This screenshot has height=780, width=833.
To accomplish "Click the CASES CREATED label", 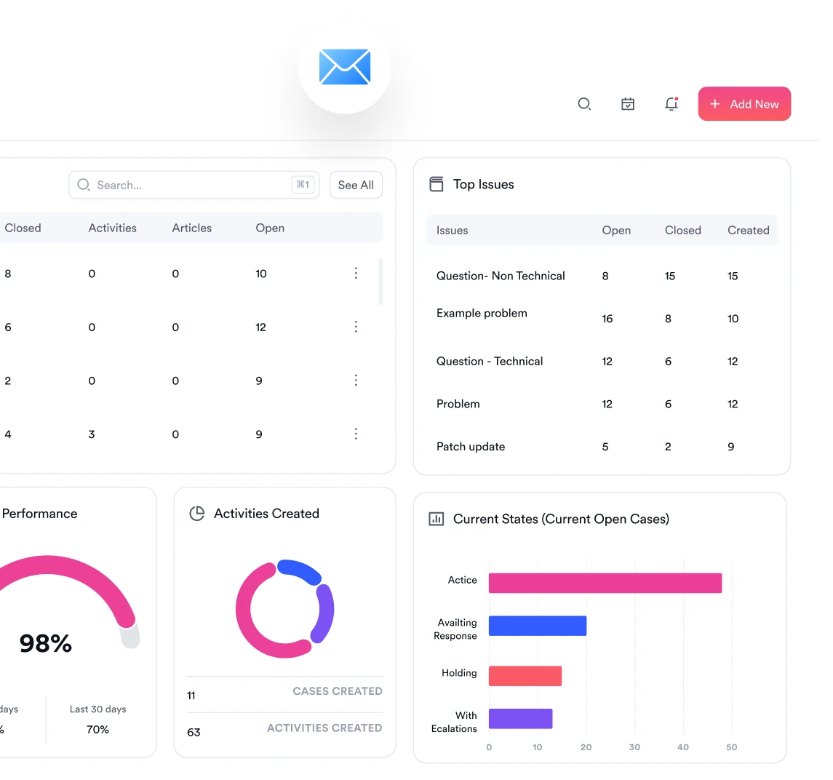I will (x=338, y=691).
